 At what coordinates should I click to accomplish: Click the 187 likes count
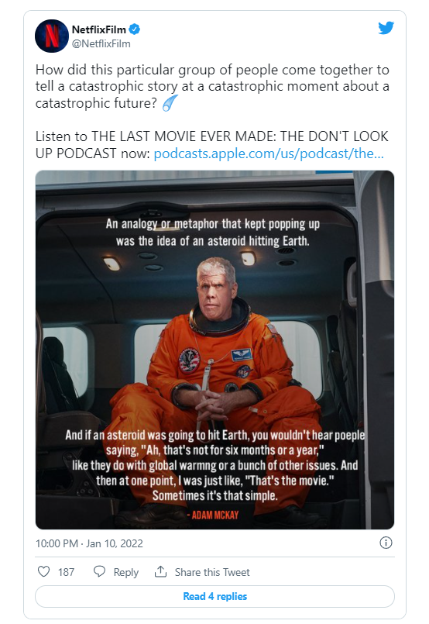[66, 572]
